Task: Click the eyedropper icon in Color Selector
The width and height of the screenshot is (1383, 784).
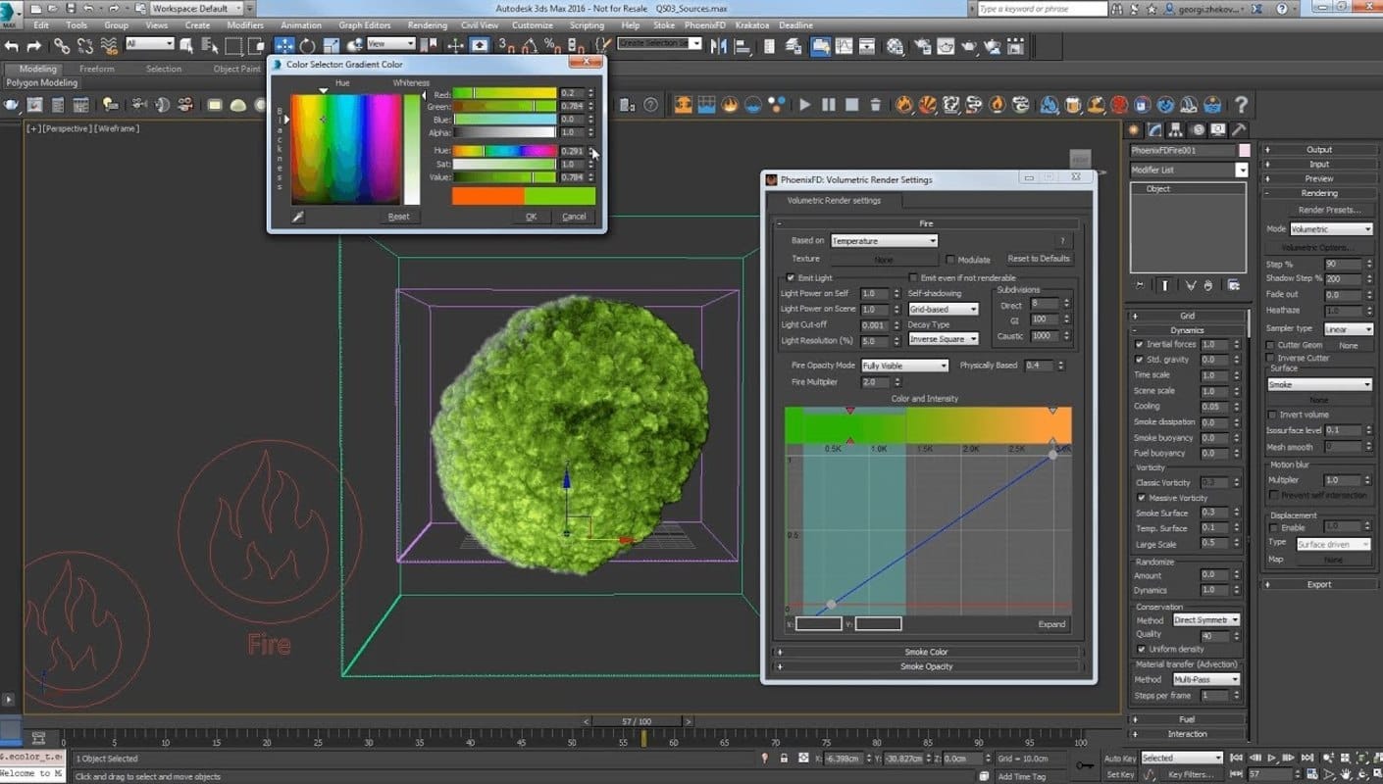Action: [x=298, y=217]
